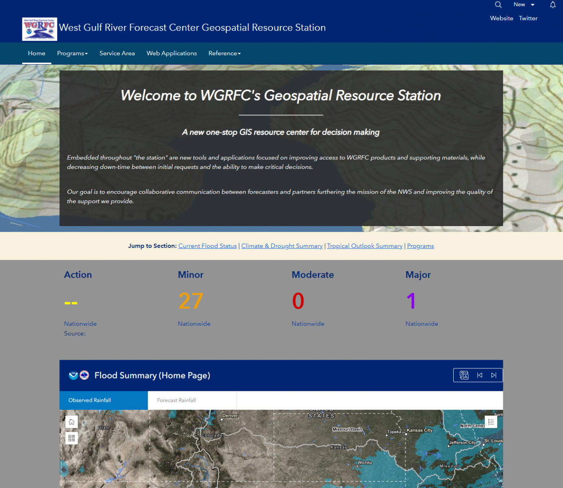Go to the Home nav item
Viewport: 563px width, 488px height.
point(37,53)
